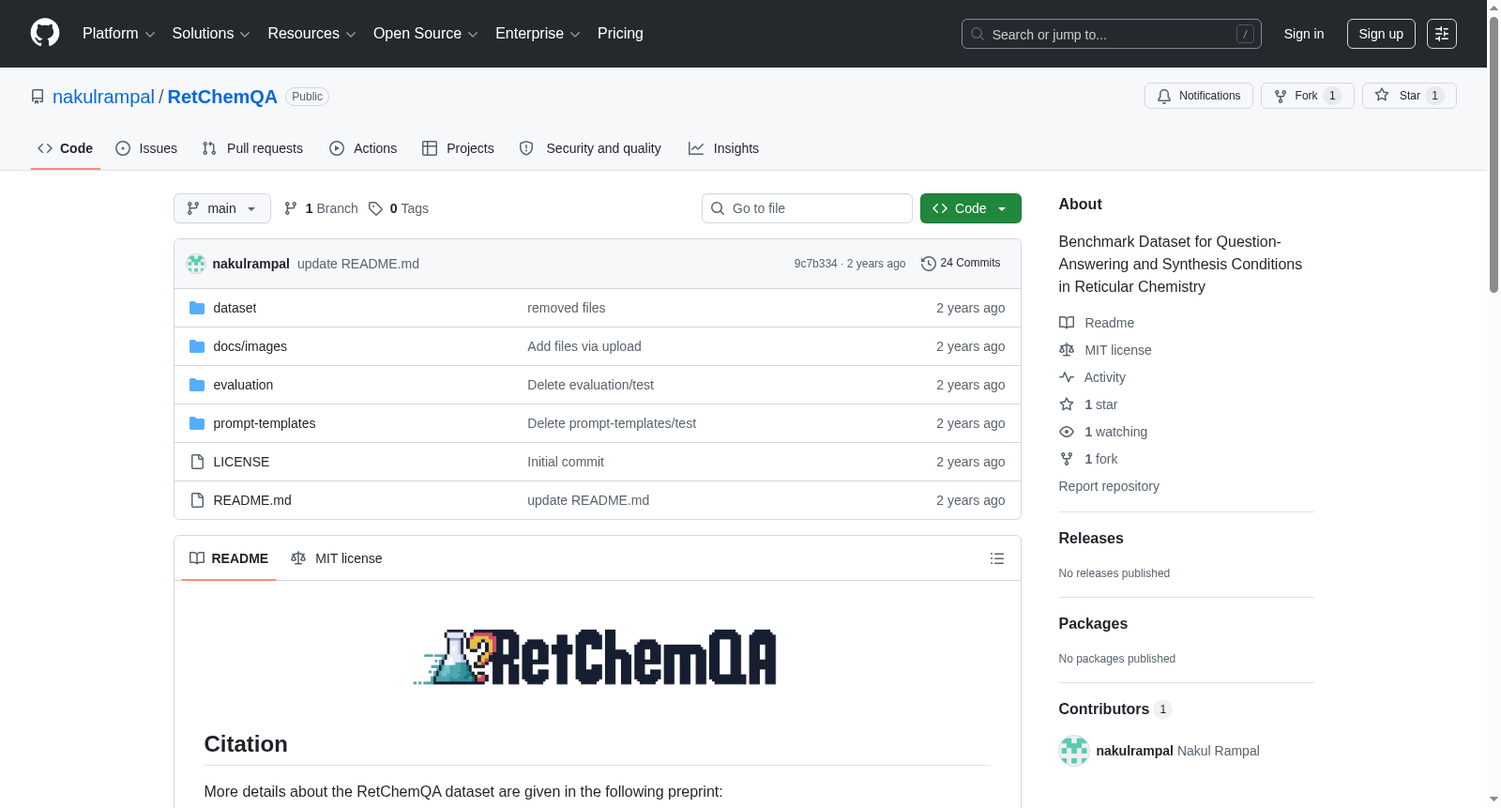Expand the Platform menu
1501x808 pixels.
(x=118, y=34)
